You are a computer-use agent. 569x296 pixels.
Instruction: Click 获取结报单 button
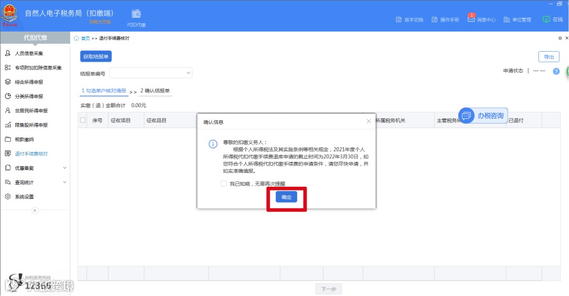pos(96,56)
